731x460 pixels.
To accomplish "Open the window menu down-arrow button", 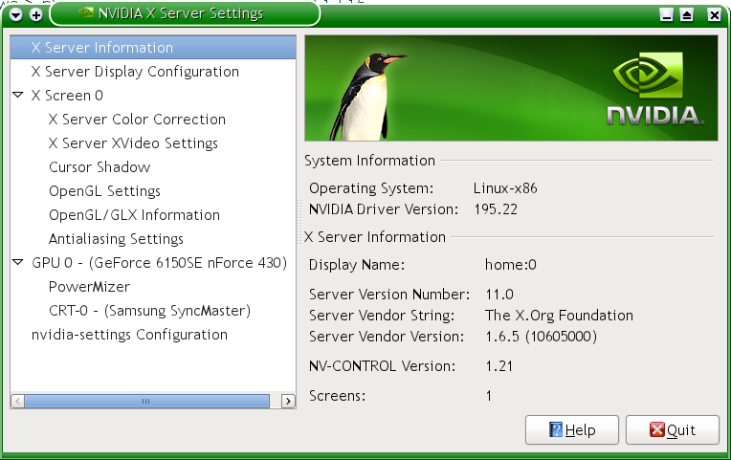I will click(x=15, y=15).
